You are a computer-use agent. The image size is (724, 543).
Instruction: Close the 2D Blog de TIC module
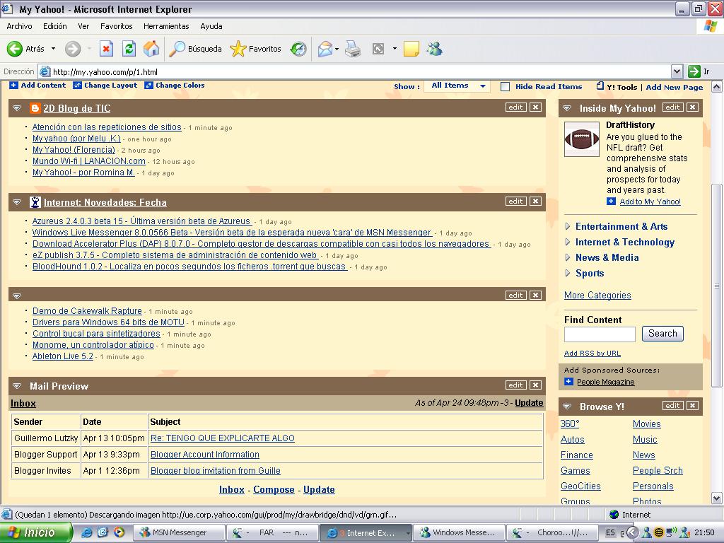(x=536, y=107)
